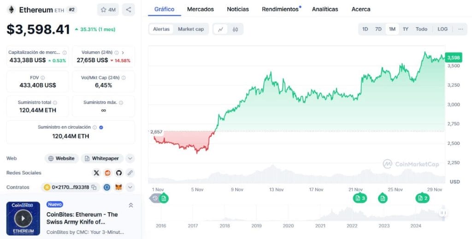The image size is (472, 239).
Task: Show info for Capitalización de mercado
Action: click(65, 53)
